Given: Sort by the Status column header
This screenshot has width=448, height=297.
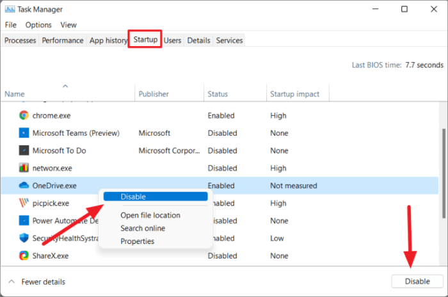Looking at the screenshot, I should [x=235, y=93].
